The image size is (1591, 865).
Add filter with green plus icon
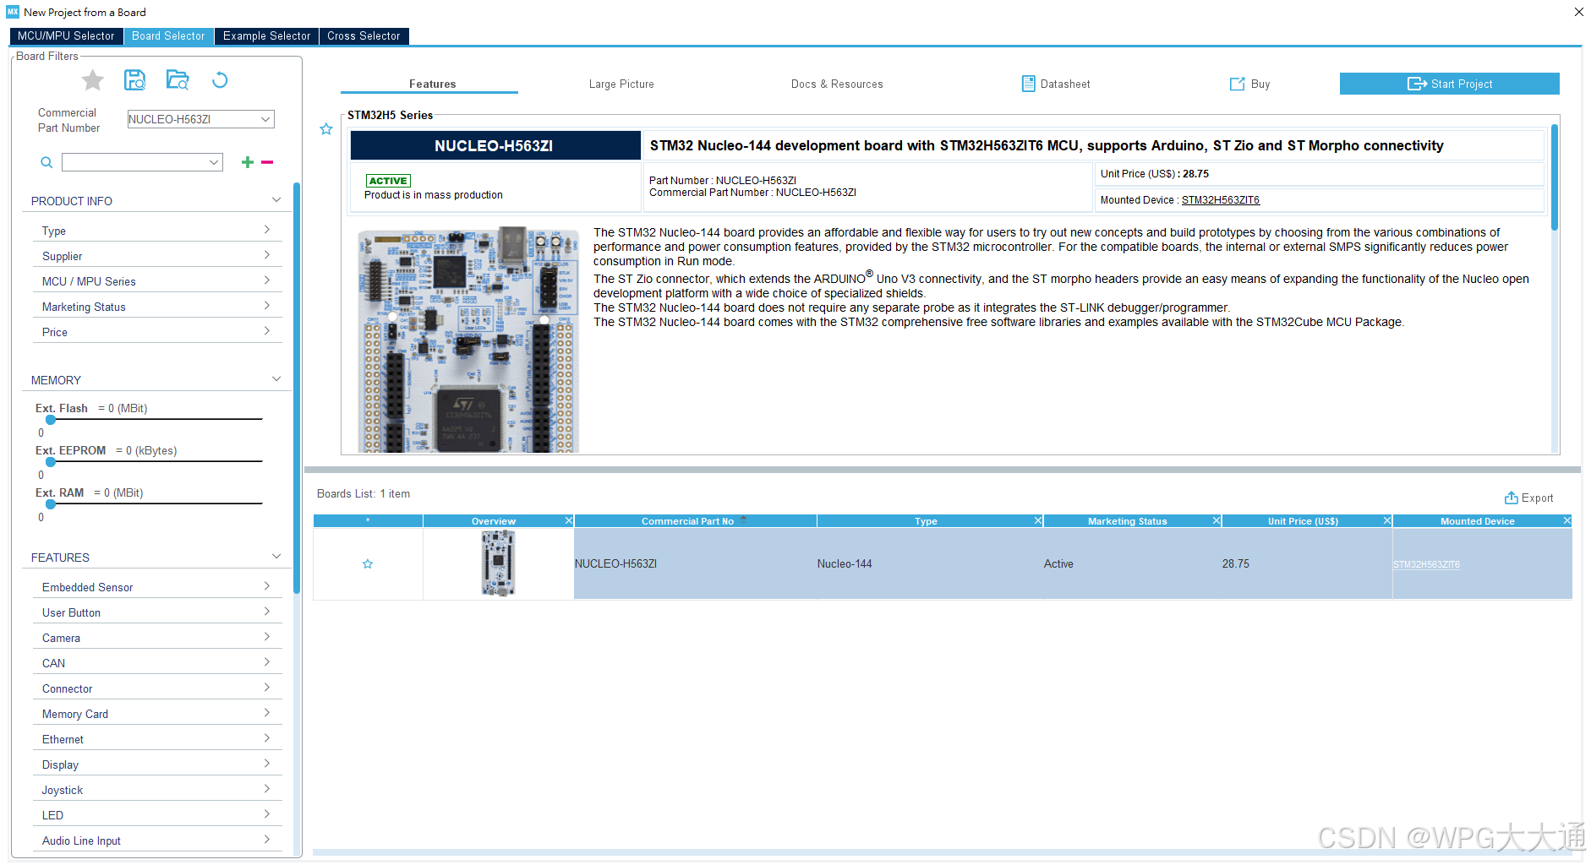[248, 162]
